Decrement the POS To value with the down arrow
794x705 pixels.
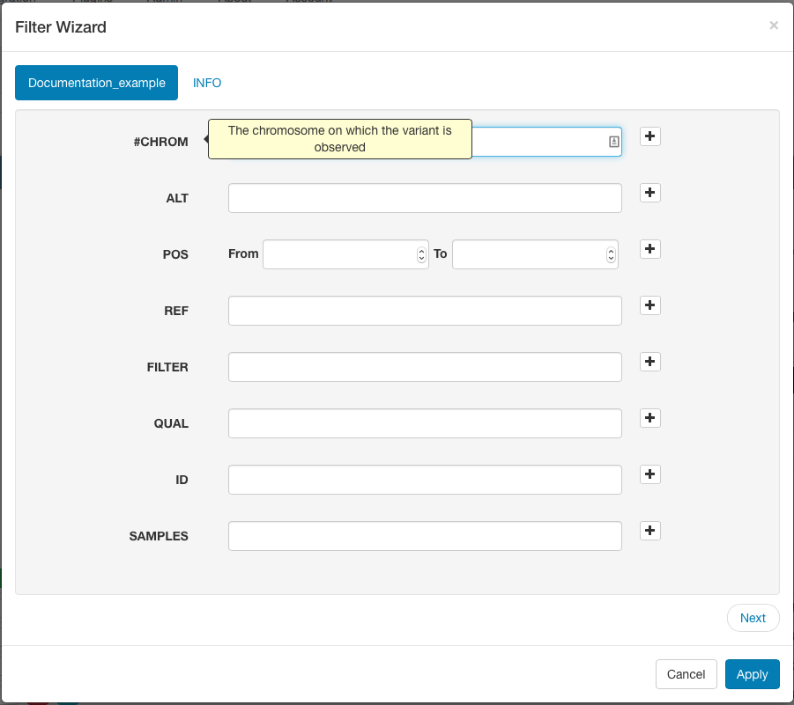coord(610,258)
